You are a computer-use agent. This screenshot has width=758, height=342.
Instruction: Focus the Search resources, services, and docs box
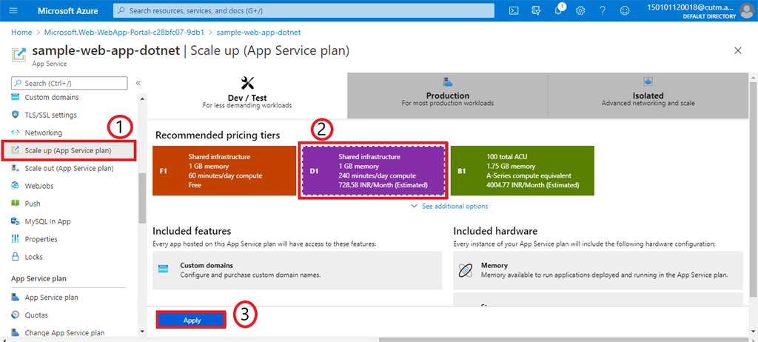click(303, 10)
